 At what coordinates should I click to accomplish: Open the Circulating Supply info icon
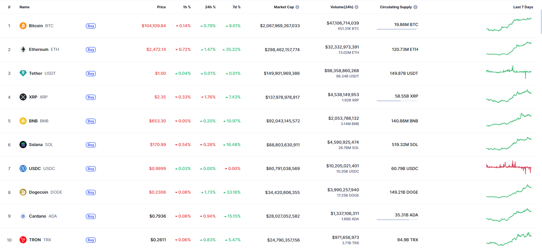pyautogui.click(x=415, y=7)
